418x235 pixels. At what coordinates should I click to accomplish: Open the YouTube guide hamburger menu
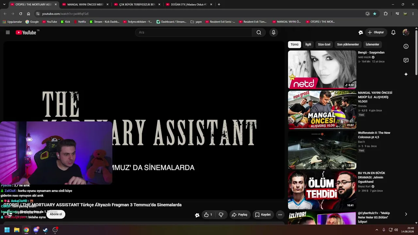(8, 32)
